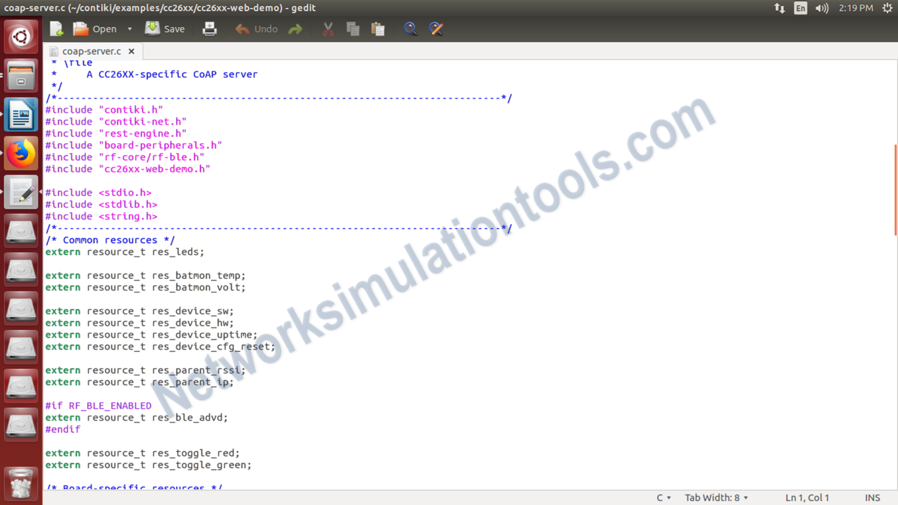898x505 pixels.
Task: Open the Ubuntu dash launcher
Action: point(21,36)
